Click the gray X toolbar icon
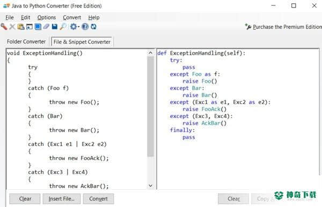This screenshot has height=207, width=322. point(12,27)
